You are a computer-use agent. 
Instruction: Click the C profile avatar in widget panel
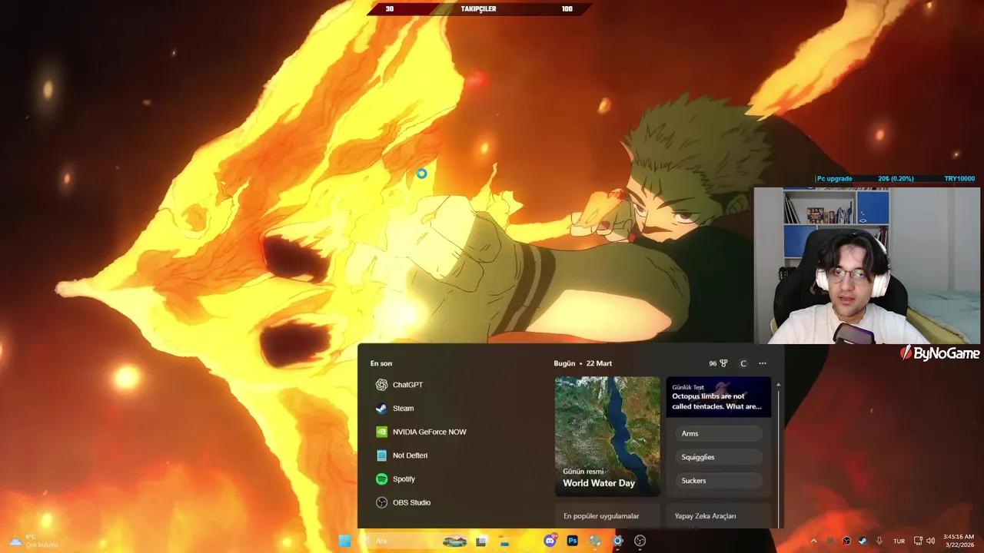(743, 363)
